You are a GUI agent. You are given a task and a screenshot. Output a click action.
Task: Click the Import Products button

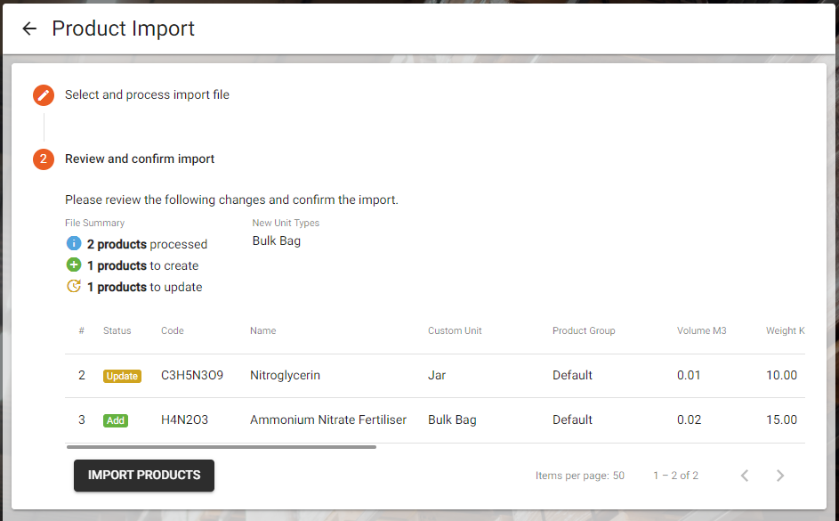[x=144, y=476]
